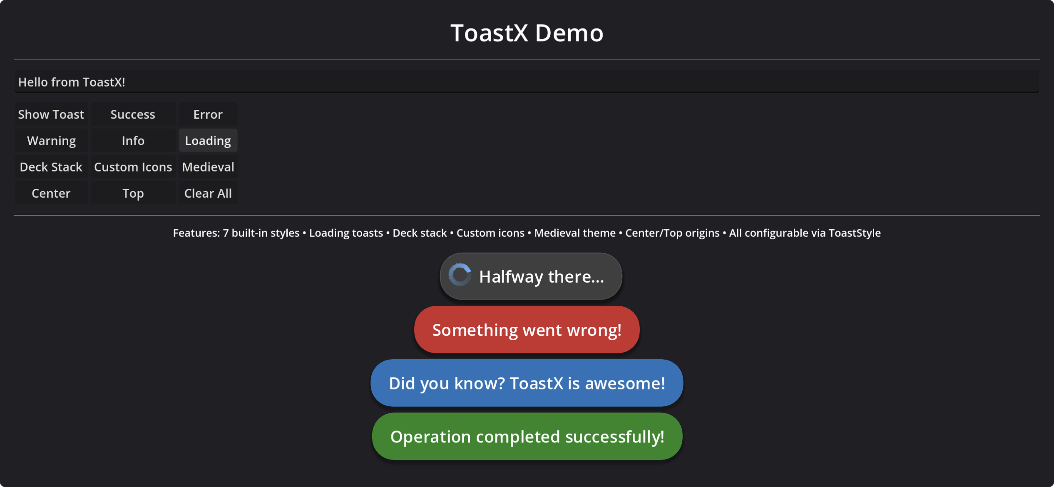Dismiss the red 'Something went wrong!' toast
The height and width of the screenshot is (487, 1054).
click(x=527, y=330)
